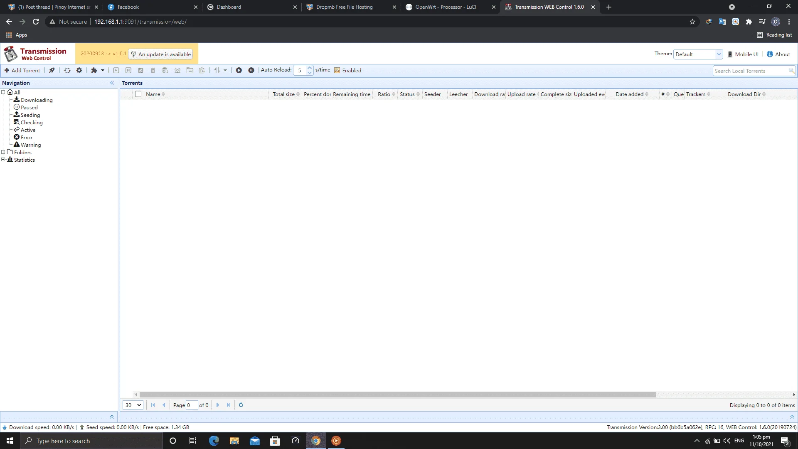This screenshot has height=449, width=798.
Task: Click the solid black pause-all icon
Action: click(251, 70)
